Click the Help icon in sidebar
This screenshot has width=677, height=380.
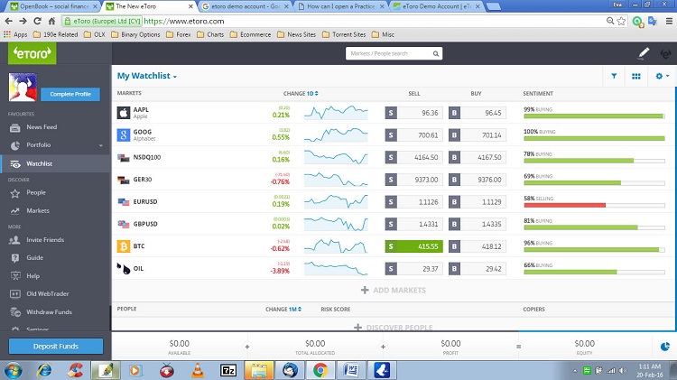click(x=15, y=275)
